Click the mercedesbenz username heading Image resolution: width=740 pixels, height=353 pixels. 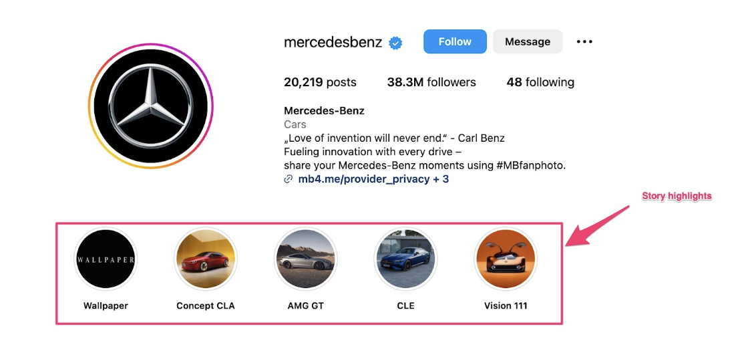(x=333, y=42)
